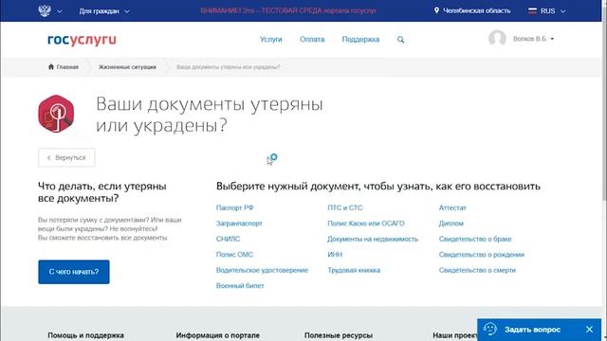Click the location pin icon
The height and width of the screenshot is (341, 607).
click(436, 10)
